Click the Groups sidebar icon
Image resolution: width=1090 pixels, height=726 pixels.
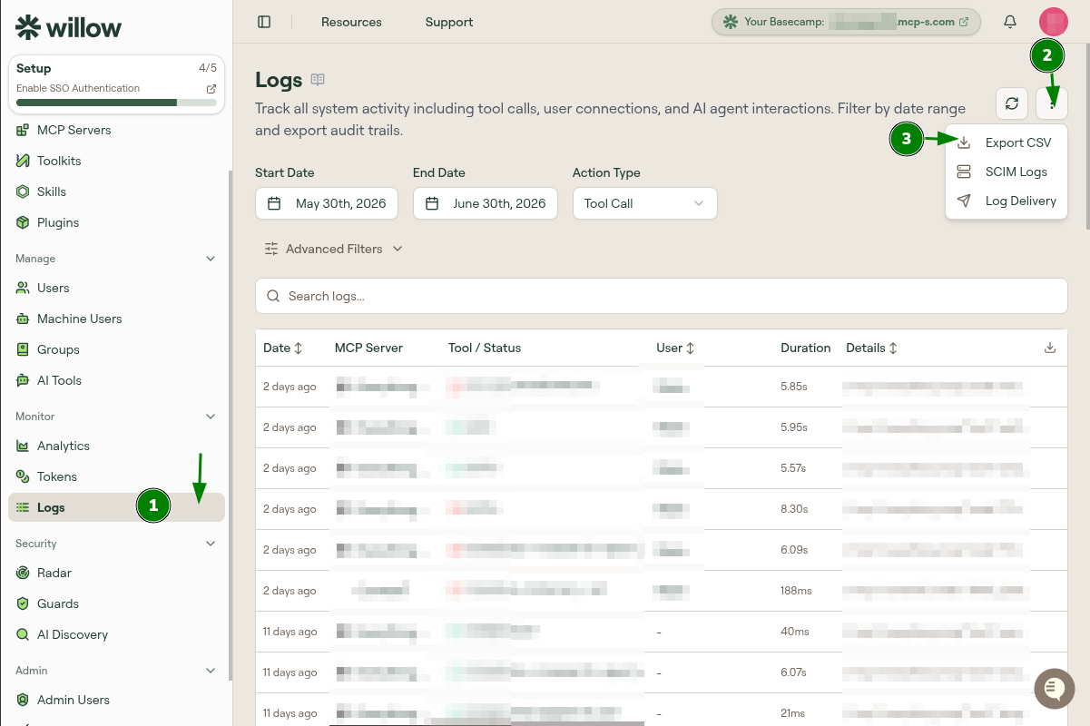[23, 349]
